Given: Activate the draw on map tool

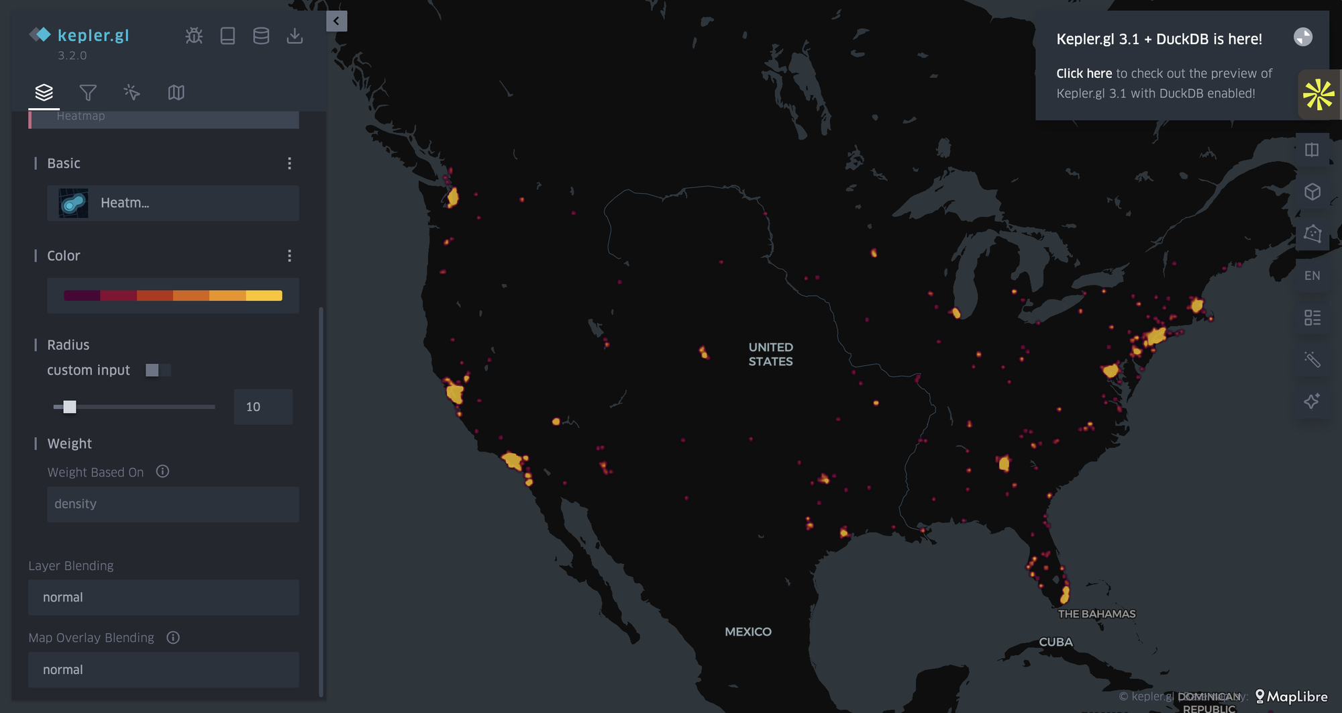Looking at the screenshot, I should click(1312, 234).
